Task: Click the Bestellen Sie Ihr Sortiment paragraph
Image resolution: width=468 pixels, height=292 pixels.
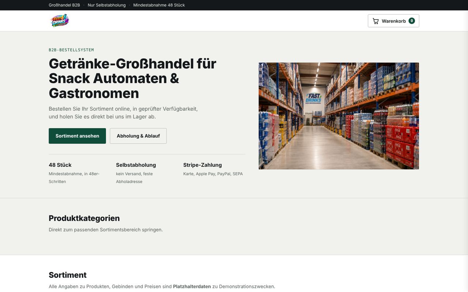Action: (123, 113)
